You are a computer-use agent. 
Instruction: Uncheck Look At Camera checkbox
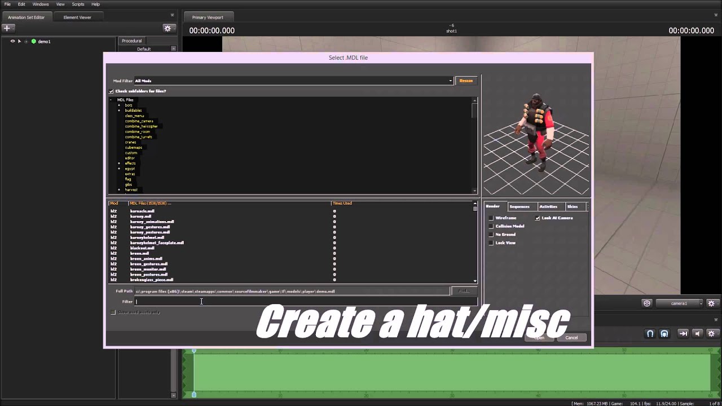click(x=538, y=218)
